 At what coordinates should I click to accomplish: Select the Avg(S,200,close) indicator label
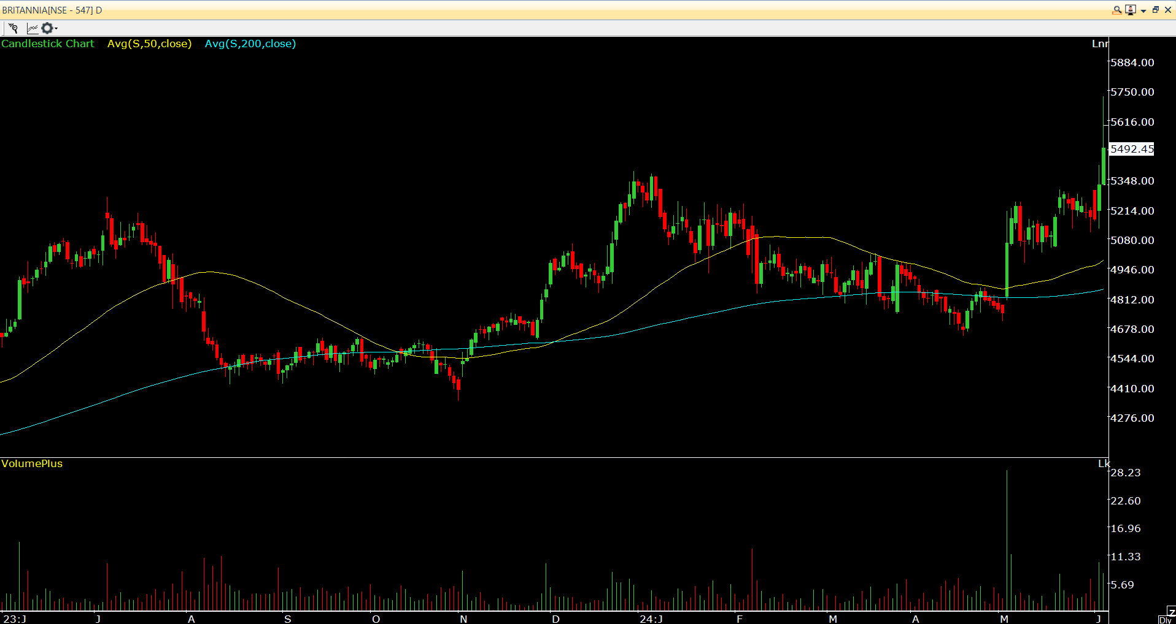pos(250,44)
